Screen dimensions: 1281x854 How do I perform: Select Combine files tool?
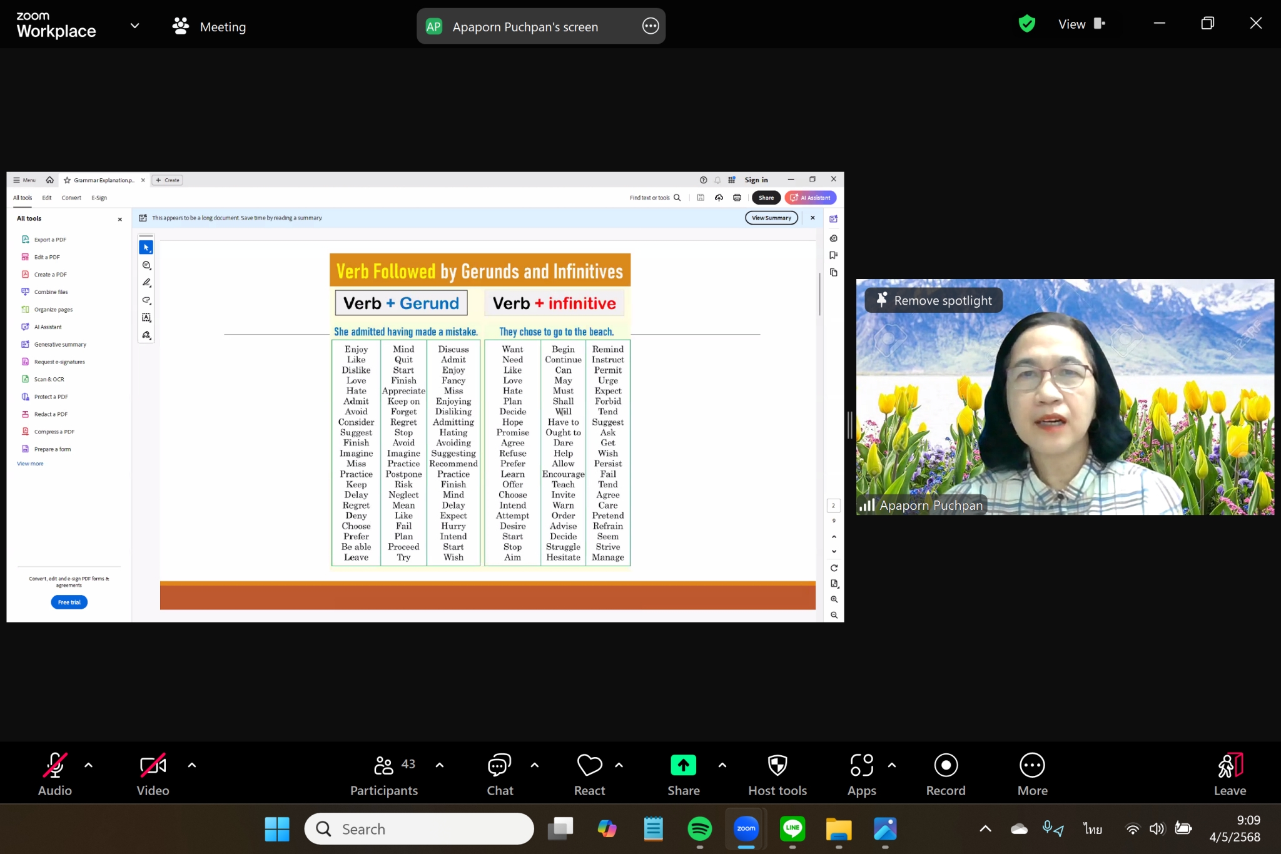(44, 292)
